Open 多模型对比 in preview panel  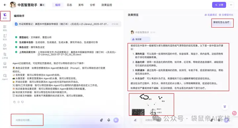click(x=226, y=15)
